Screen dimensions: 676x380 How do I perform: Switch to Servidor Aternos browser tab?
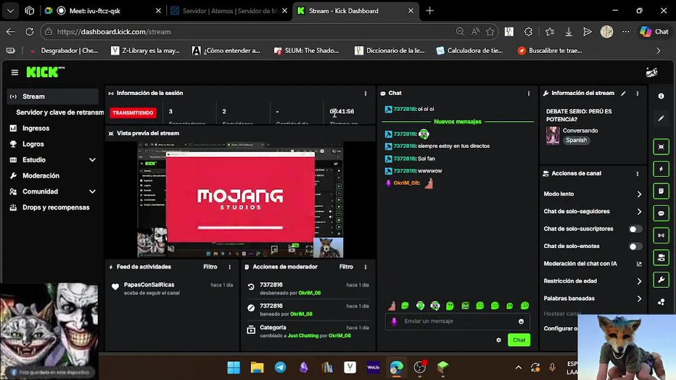tap(229, 11)
